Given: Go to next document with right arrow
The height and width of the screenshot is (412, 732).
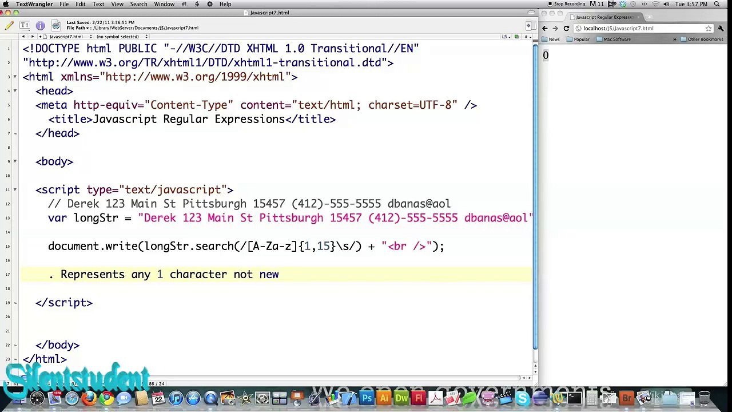Looking at the screenshot, I should click(32, 37).
